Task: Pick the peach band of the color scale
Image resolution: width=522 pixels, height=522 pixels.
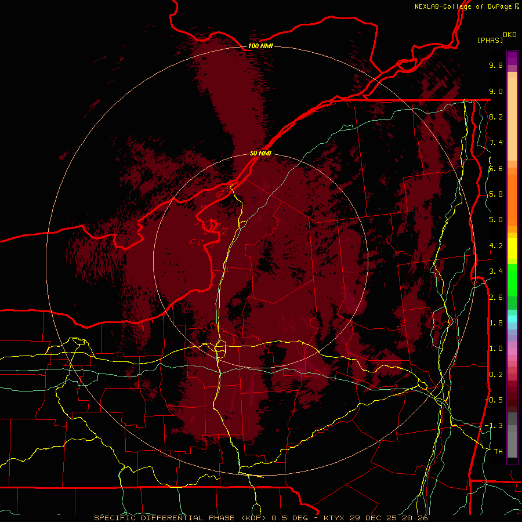Action: pyautogui.click(x=512, y=120)
